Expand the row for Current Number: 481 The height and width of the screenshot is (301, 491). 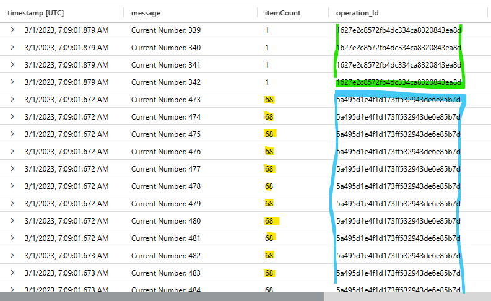click(x=12, y=238)
